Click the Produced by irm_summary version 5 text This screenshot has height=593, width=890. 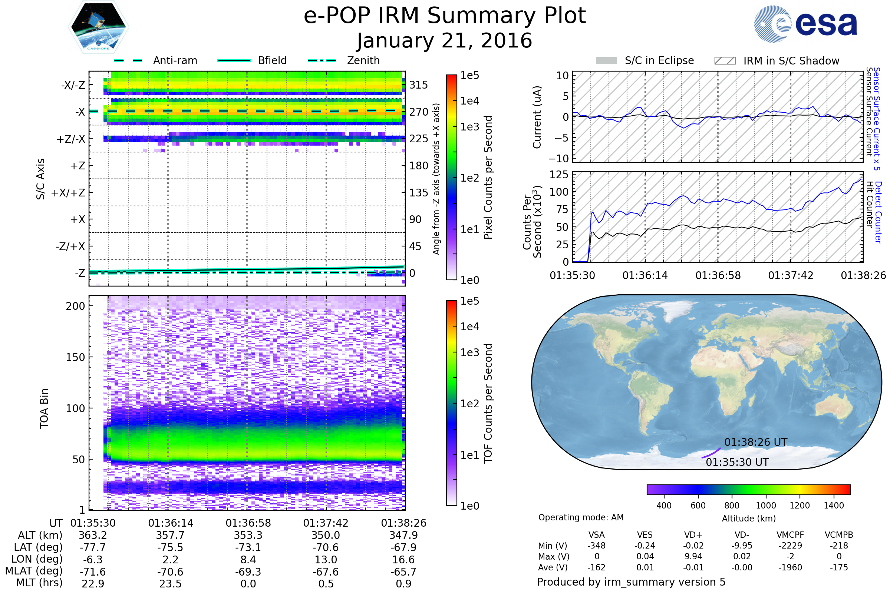[x=631, y=582]
